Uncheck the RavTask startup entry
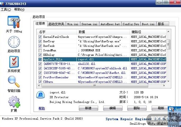181x127 pixels. coord(40,46)
